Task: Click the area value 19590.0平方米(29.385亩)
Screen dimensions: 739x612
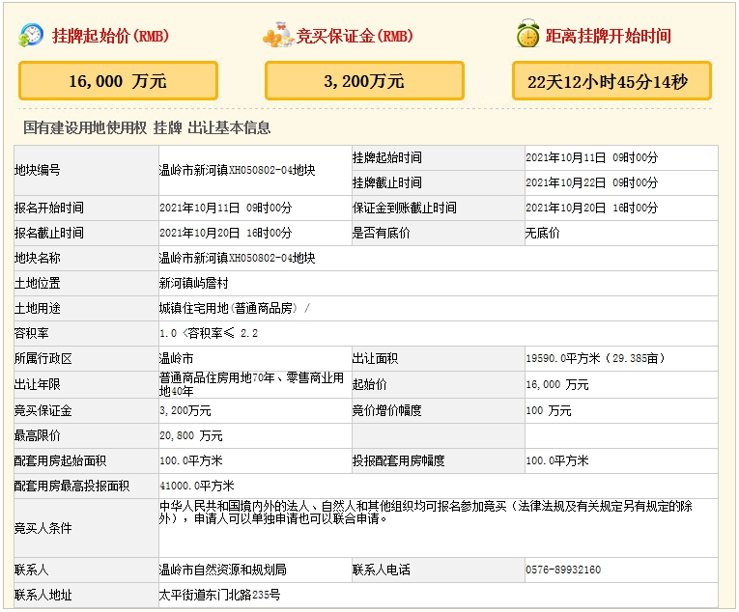Action: (x=595, y=358)
